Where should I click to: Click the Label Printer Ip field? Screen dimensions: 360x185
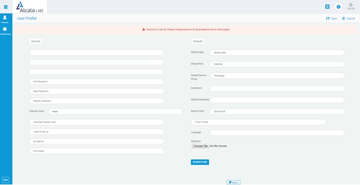(x=97, y=132)
